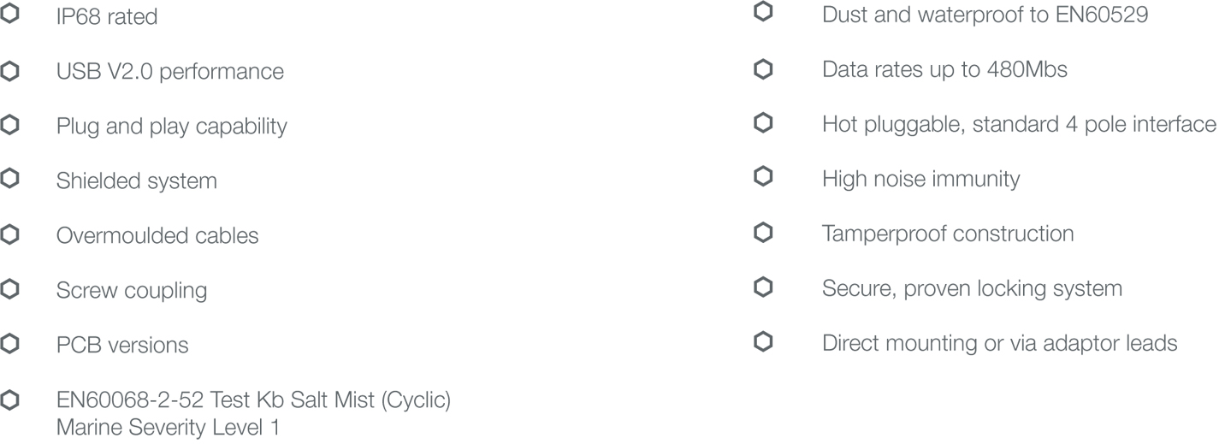Image resolution: width=1219 pixels, height=444 pixels.
Task: Click hexagon bullet beside Direct mounting or via adaptor leads
Action: (764, 342)
